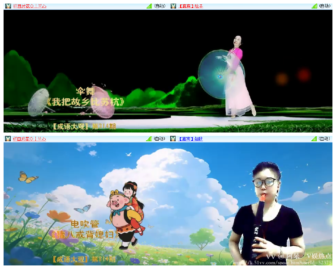Click the (自动) quality label in the 弦子 header
Screen dimensions: 336x269
coord(325,6)
